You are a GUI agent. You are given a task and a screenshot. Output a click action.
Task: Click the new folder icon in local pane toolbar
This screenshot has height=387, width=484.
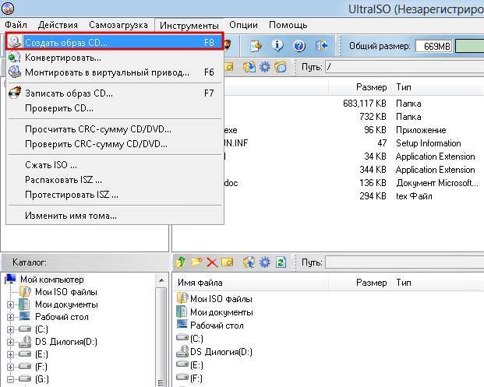point(196,262)
